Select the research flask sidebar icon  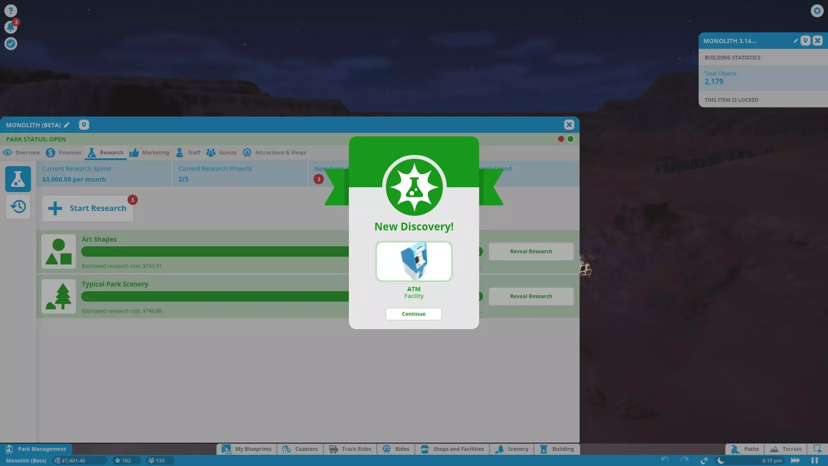(18, 179)
